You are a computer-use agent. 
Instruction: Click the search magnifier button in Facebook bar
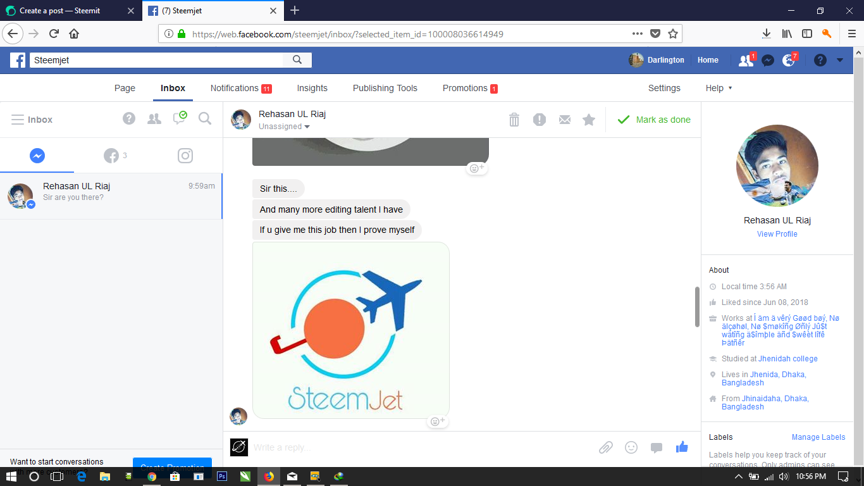point(297,60)
